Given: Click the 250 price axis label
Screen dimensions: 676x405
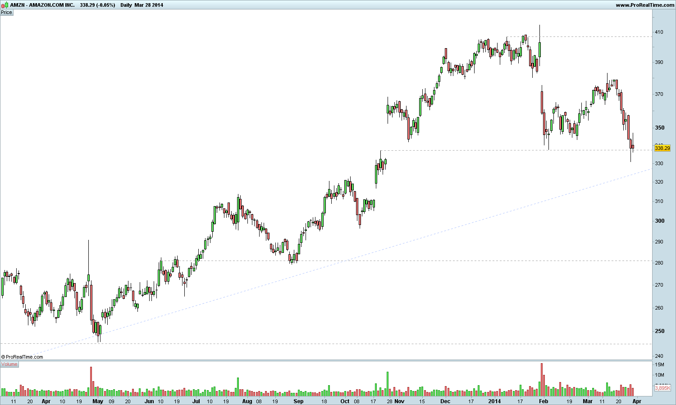Looking at the screenshot, I should [x=659, y=331].
